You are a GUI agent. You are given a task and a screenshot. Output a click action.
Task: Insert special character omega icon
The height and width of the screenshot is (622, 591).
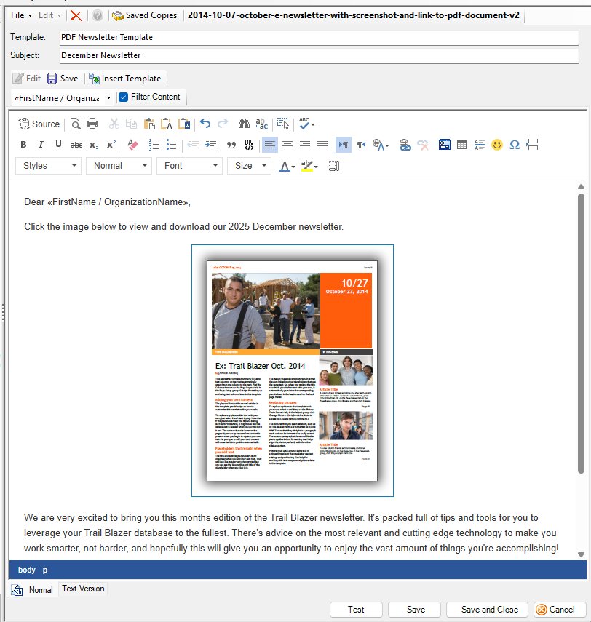coord(515,145)
